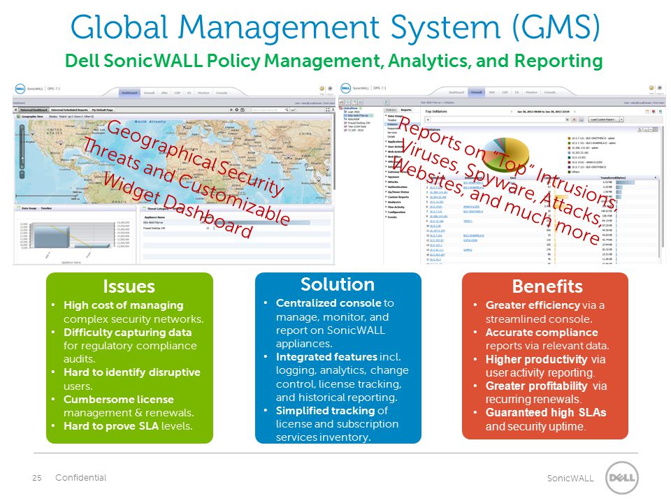Image resolution: width=671 pixels, height=503 pixels.
Task: Switch to My Default Page tab
Action: tap(101, 110)
